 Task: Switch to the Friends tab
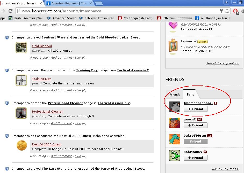pyautogui.click(x=175, y=95)
